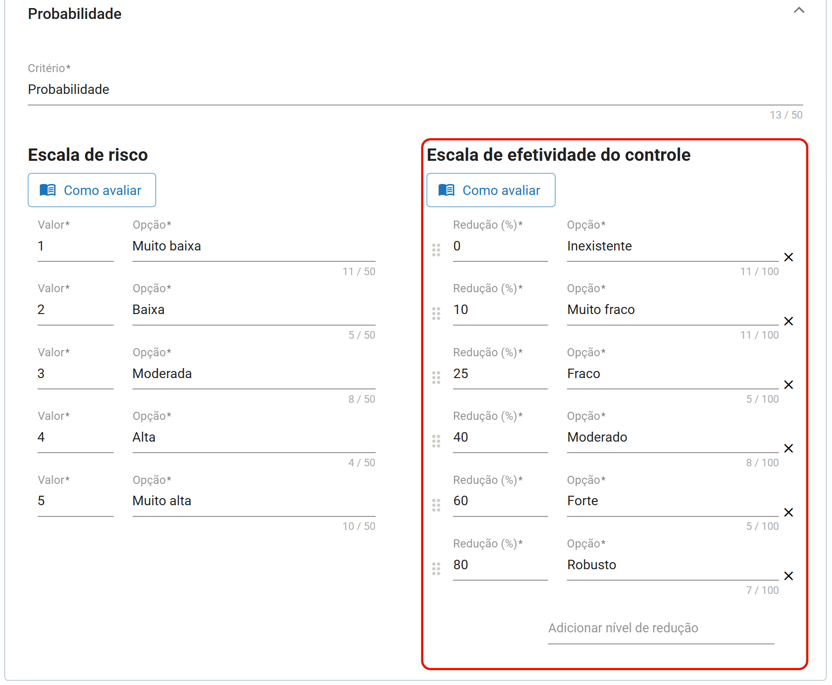832x685 pixels.
Task: Edit the Redução field containing 40
Action: (500, 437)
